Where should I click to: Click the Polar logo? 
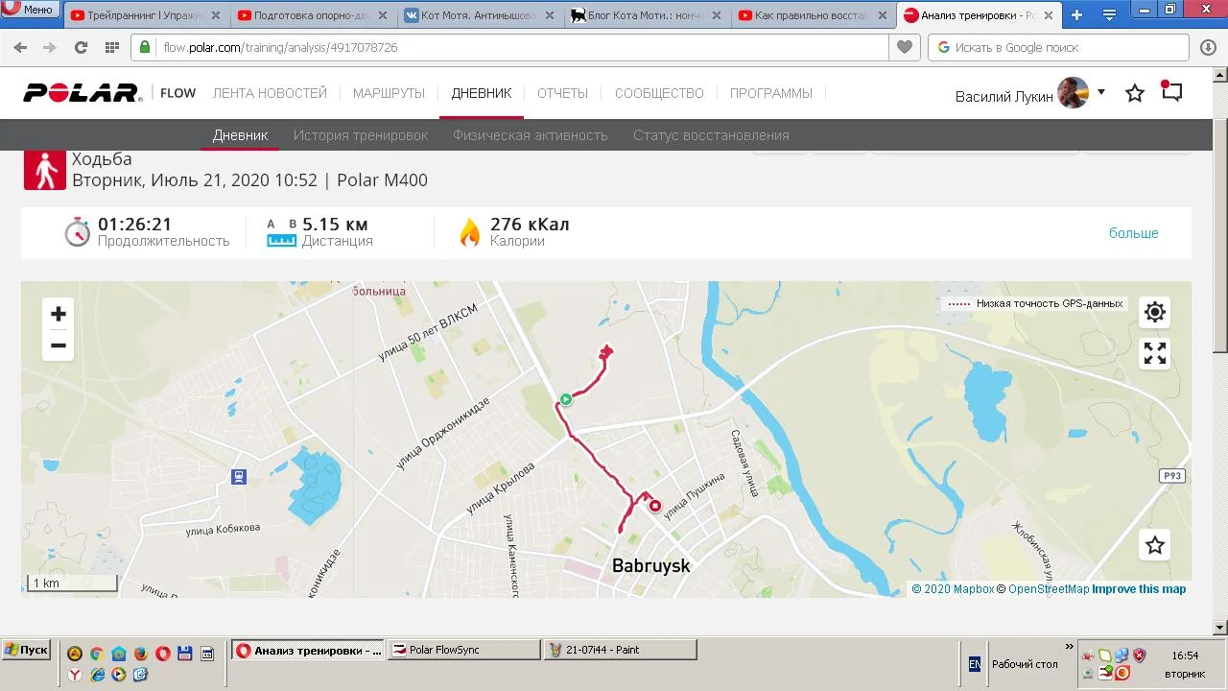(x=83, y=93)
